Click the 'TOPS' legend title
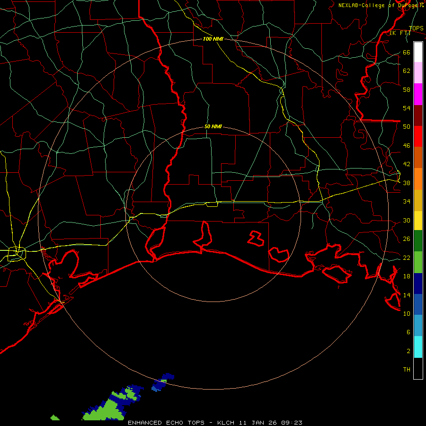Image resolution: width=426 pixels, height=426 pixels. [x=416, y=28]
